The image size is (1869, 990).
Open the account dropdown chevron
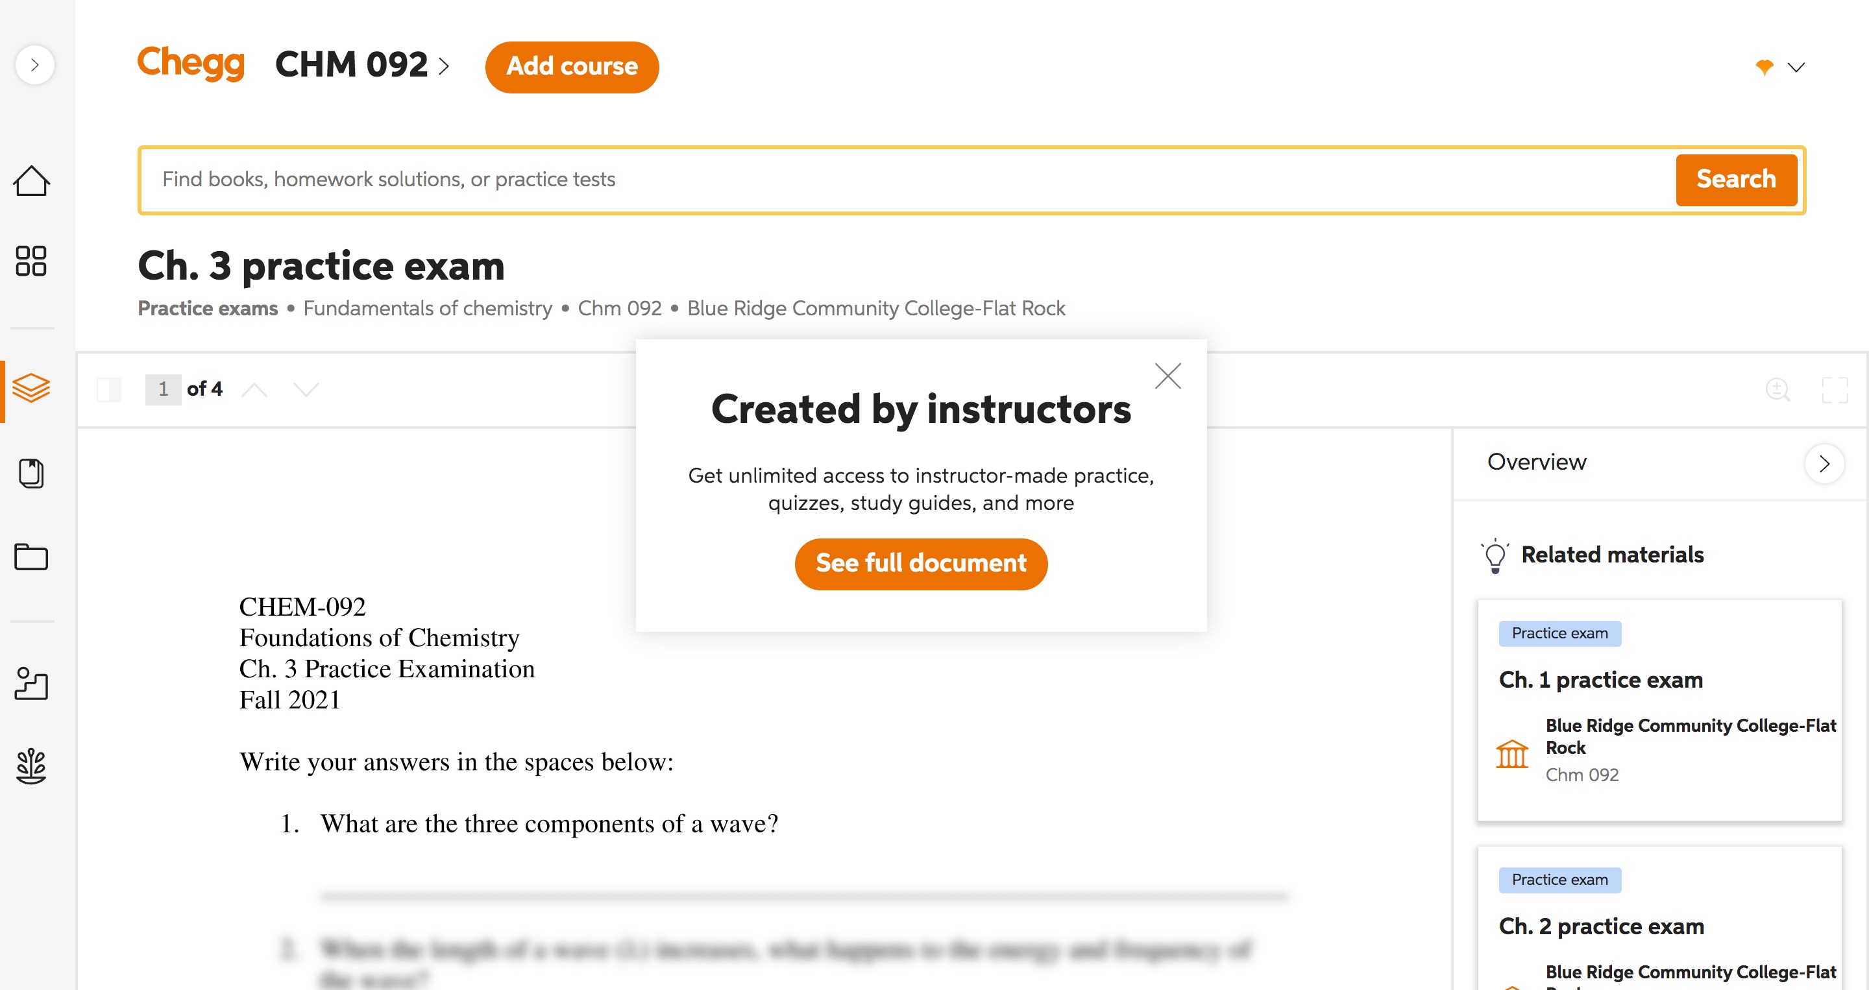1796,67
